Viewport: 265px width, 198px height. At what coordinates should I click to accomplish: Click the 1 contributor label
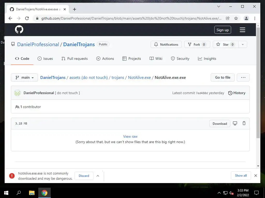coord(28,107)
